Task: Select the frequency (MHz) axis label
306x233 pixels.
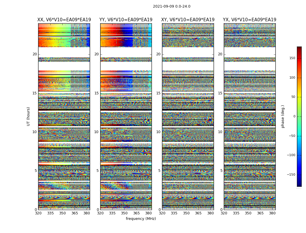Action: pos(141,218)
